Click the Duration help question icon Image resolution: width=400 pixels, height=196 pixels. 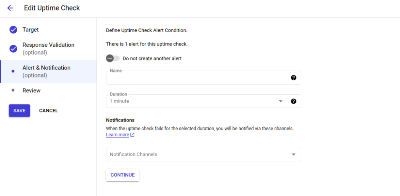[x=293, y=101]
